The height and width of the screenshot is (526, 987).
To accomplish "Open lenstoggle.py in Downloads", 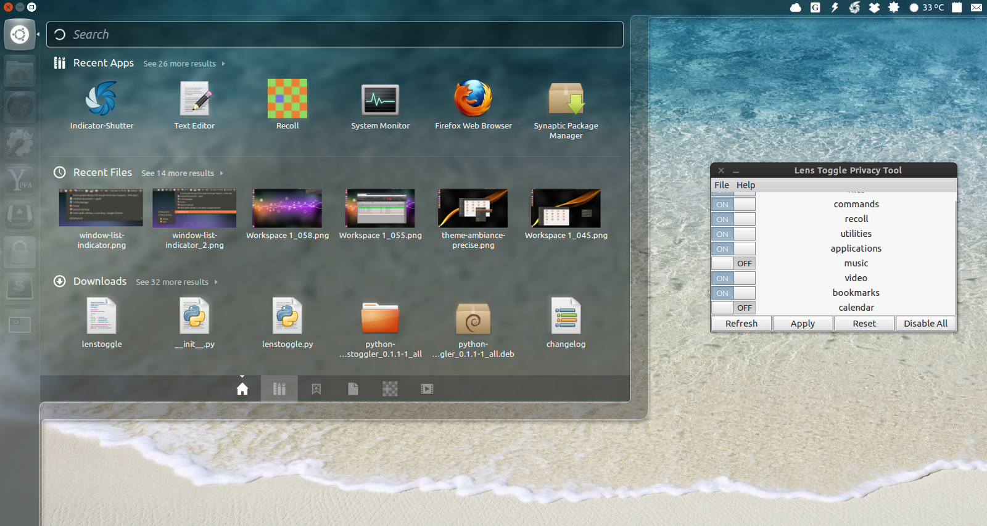I will (x=287, y=316).
